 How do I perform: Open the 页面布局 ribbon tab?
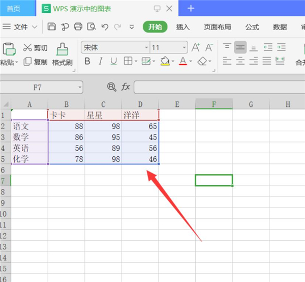[x=217, y=27]
